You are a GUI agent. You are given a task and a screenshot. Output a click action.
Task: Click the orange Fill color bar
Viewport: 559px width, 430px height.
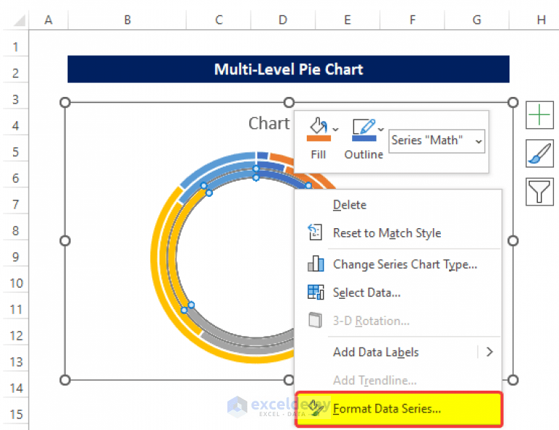318,138
